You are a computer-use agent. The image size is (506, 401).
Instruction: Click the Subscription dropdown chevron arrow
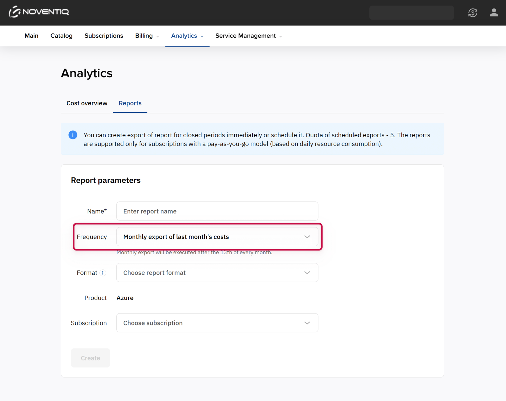[307, 323]
